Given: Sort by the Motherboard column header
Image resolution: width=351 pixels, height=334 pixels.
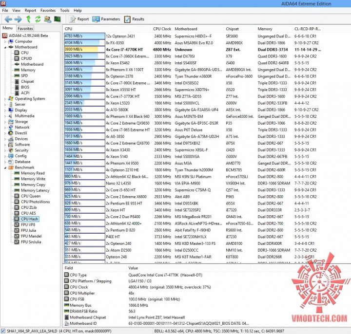Looking at the screenshot, I should (x=198, y=29).
